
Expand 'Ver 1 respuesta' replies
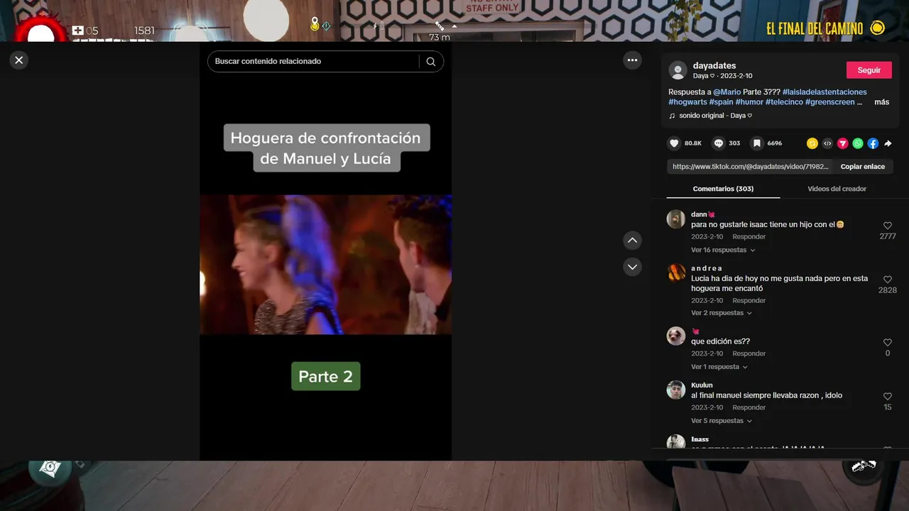[x=719, y=367]
